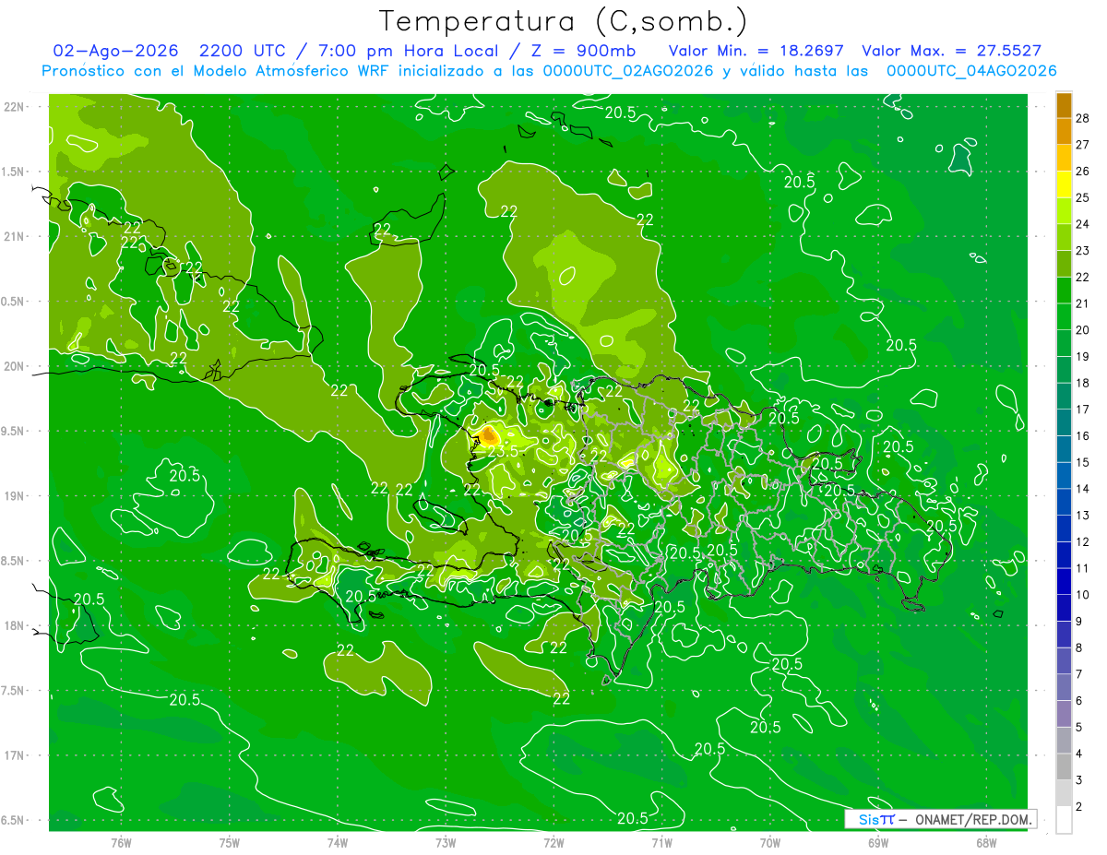Click the 'Sisπ' logo text
Image resolution: width=1107 pixels, height=855 pixels.
[x=876, y=820]
